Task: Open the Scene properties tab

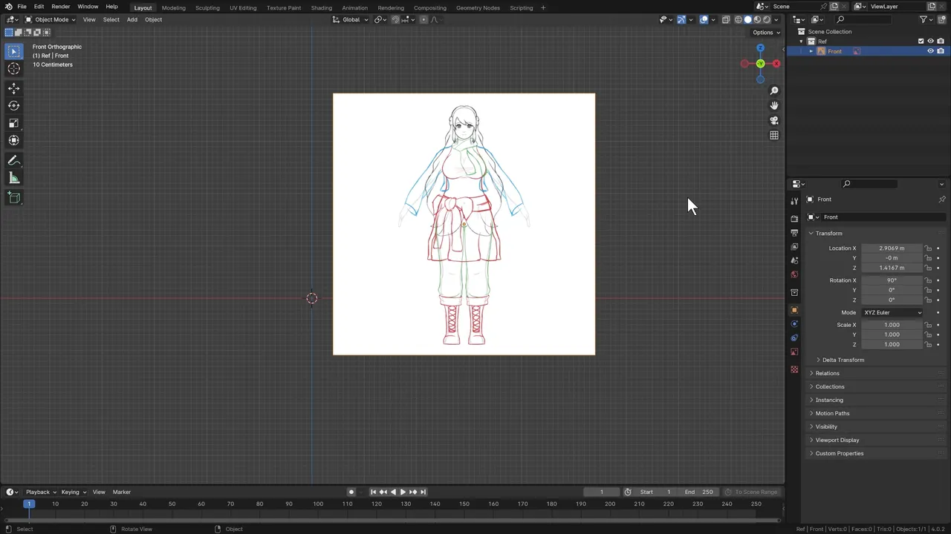Action: click(794, 261)
